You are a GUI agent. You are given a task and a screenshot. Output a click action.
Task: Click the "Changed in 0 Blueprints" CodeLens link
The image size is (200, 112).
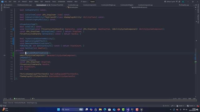(28, 60)
